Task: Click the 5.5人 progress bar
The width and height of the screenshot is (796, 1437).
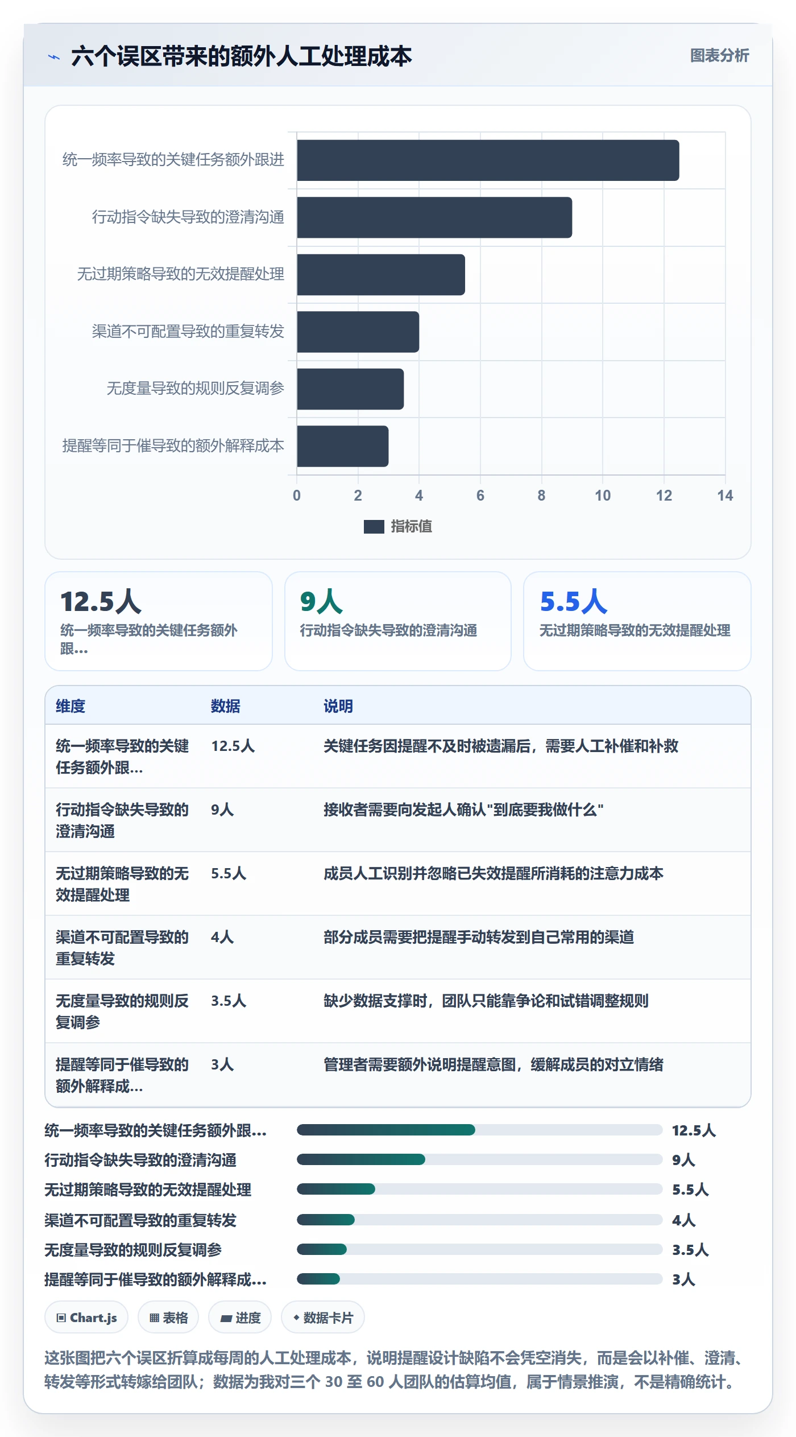Action: [479, 1189]
